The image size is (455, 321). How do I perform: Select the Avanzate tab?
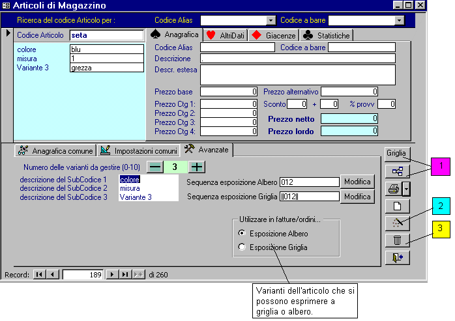click(x=207, y=150)
